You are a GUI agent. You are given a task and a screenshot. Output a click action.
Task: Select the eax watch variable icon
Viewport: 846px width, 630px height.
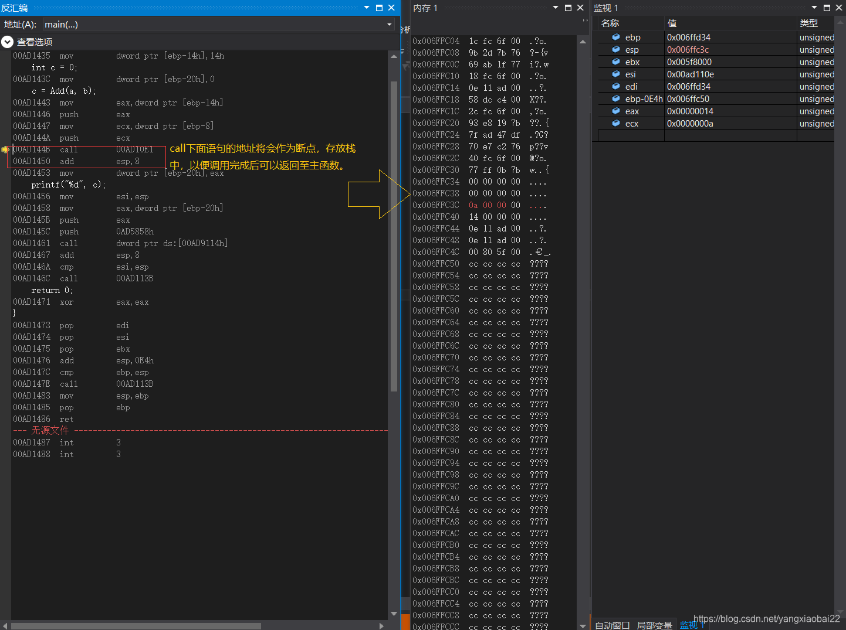pyautogui.click(x=616, y=111)
